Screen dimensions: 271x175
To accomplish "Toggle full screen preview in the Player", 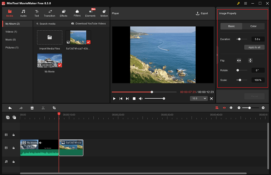I will (211, 98).
